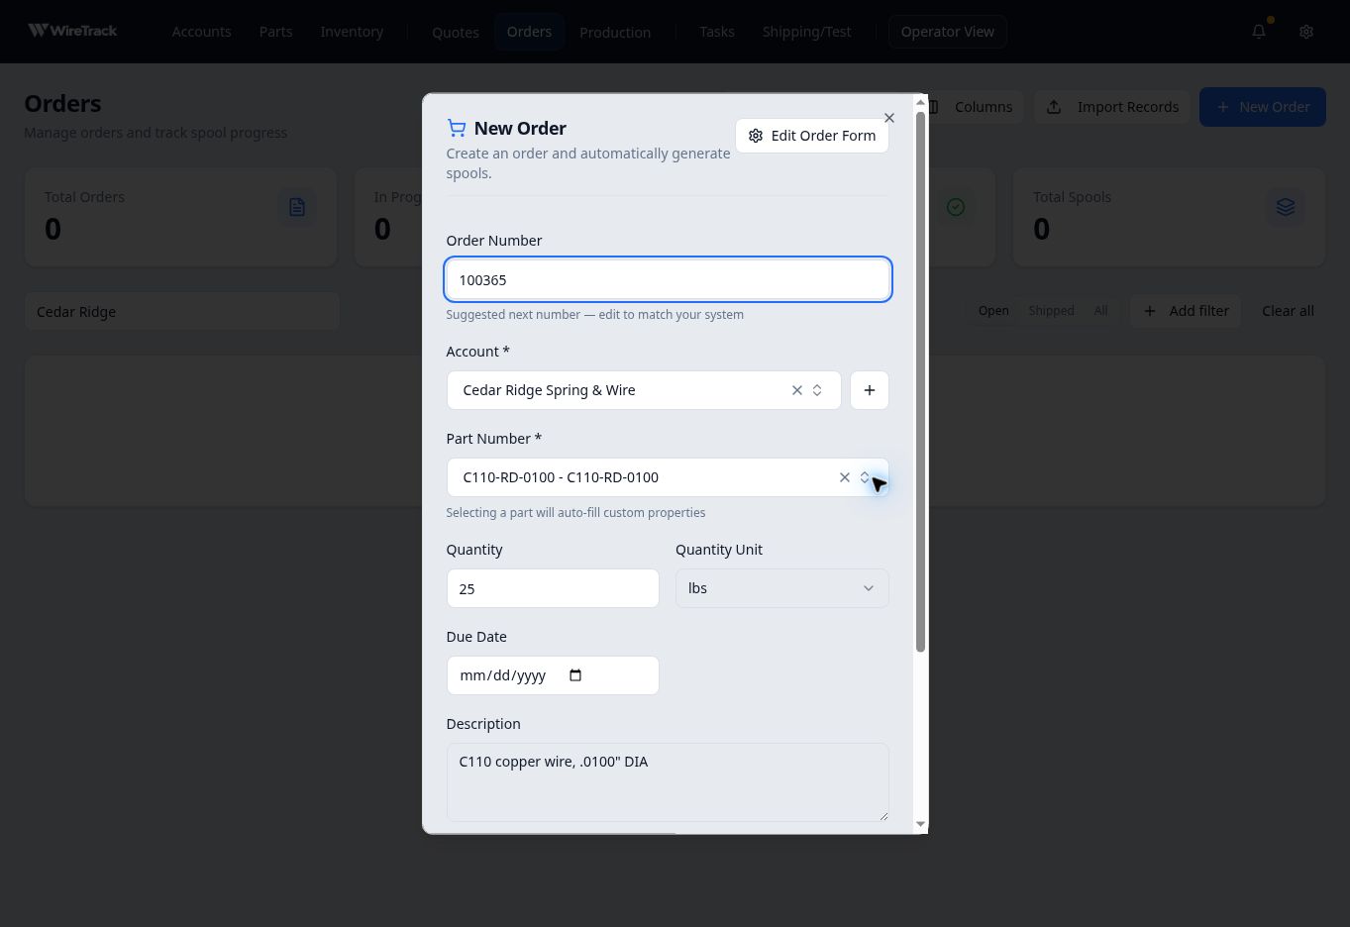This screenshot has width=1350, height=927.
Task: Expand the Account combo box chevrons
Action: tap(817, 390)
